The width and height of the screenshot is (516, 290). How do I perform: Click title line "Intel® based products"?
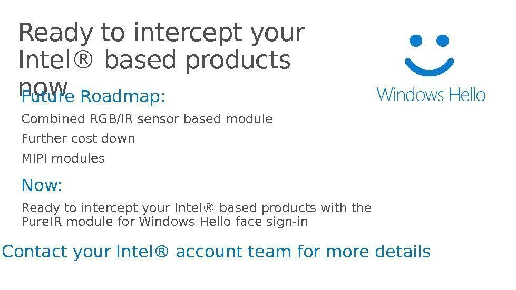[154, 60]
